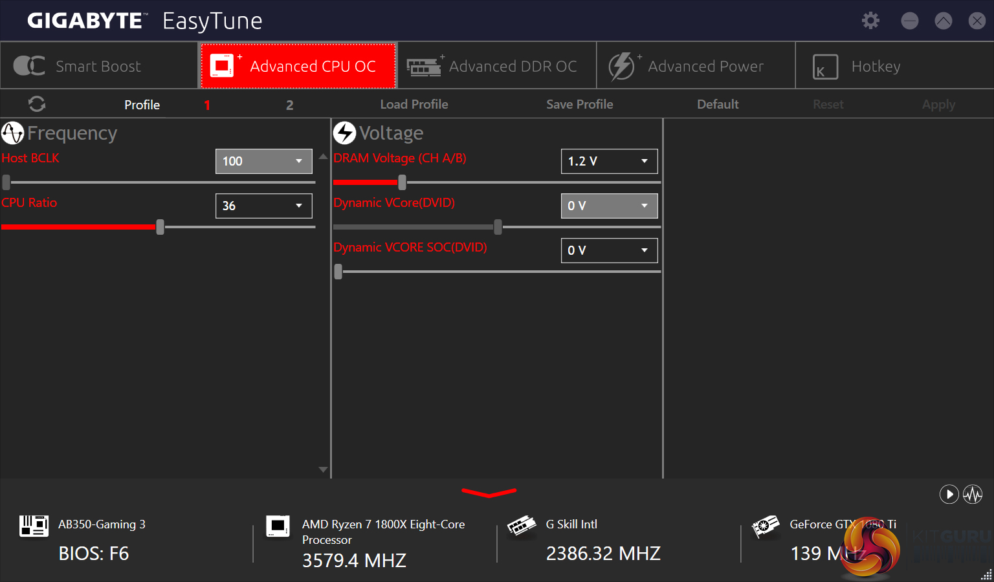Click the Dynamic VCORE SOC(DVID) label
Viewport: 994px width, 582px height.
pyautogui.click(x=410, y=248)
